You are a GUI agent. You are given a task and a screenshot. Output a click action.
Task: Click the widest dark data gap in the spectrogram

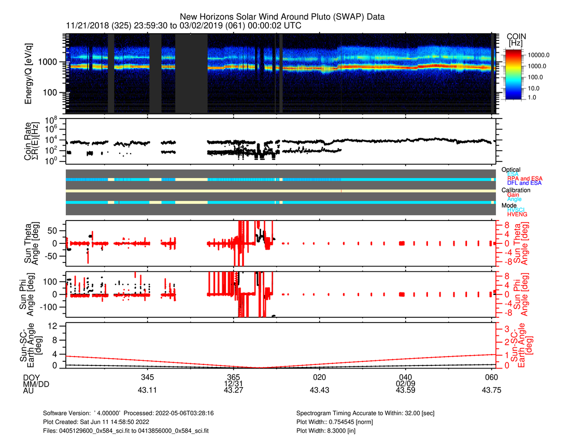(x=191, y=74)
